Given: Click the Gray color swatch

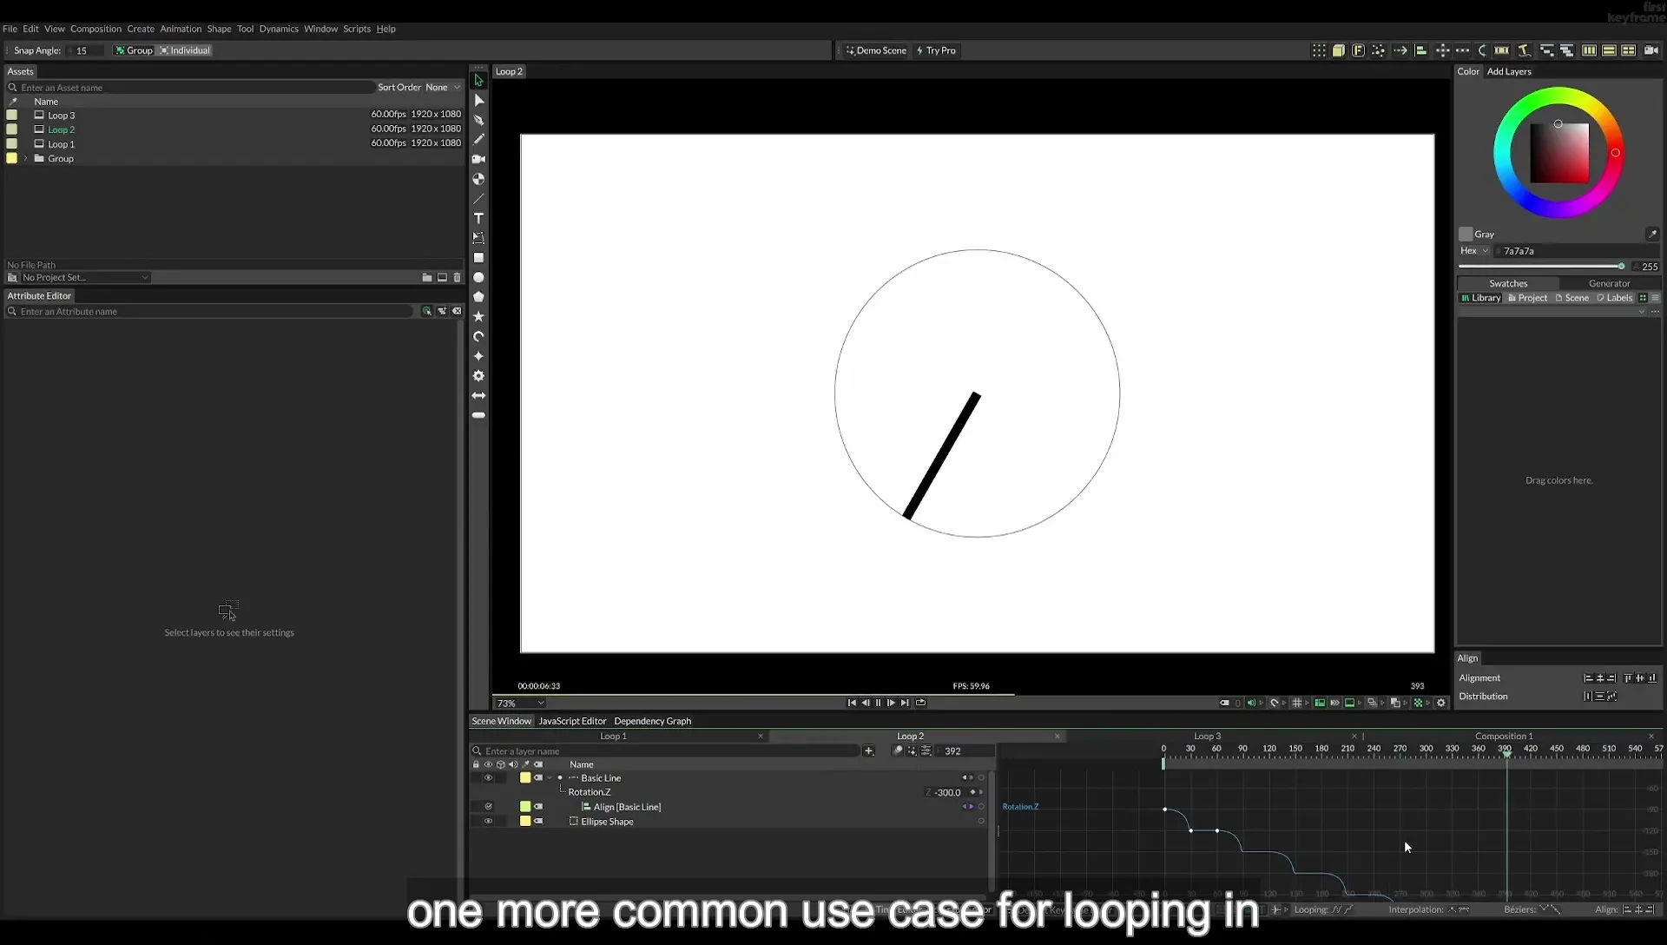Looking at the screenshot, I should [1466, 235].
